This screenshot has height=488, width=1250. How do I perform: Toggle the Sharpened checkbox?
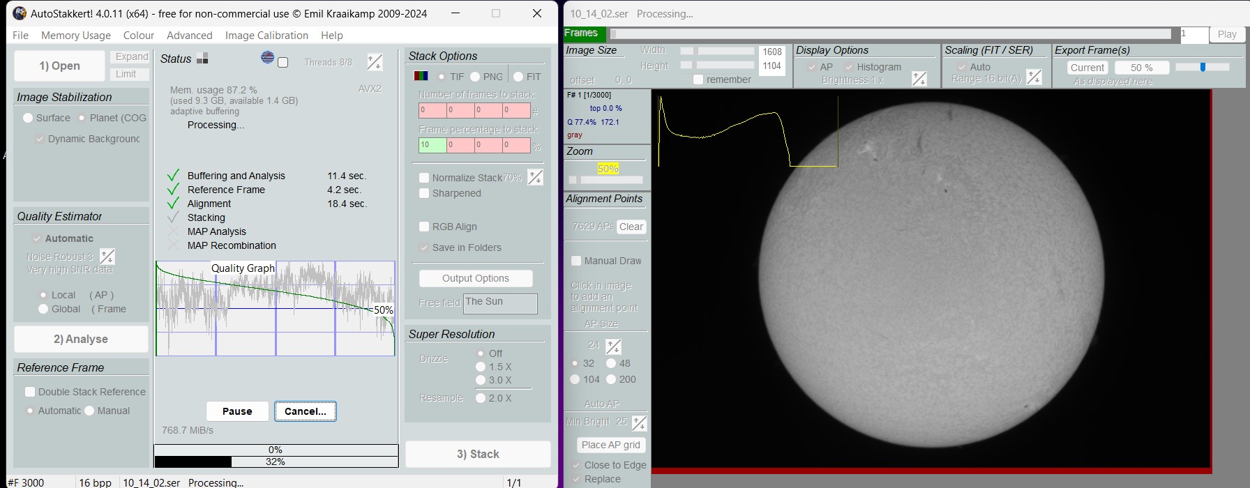[x=423, y=193]
